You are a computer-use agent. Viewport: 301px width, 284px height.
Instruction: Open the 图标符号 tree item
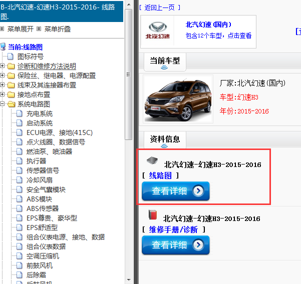(31, 56)
